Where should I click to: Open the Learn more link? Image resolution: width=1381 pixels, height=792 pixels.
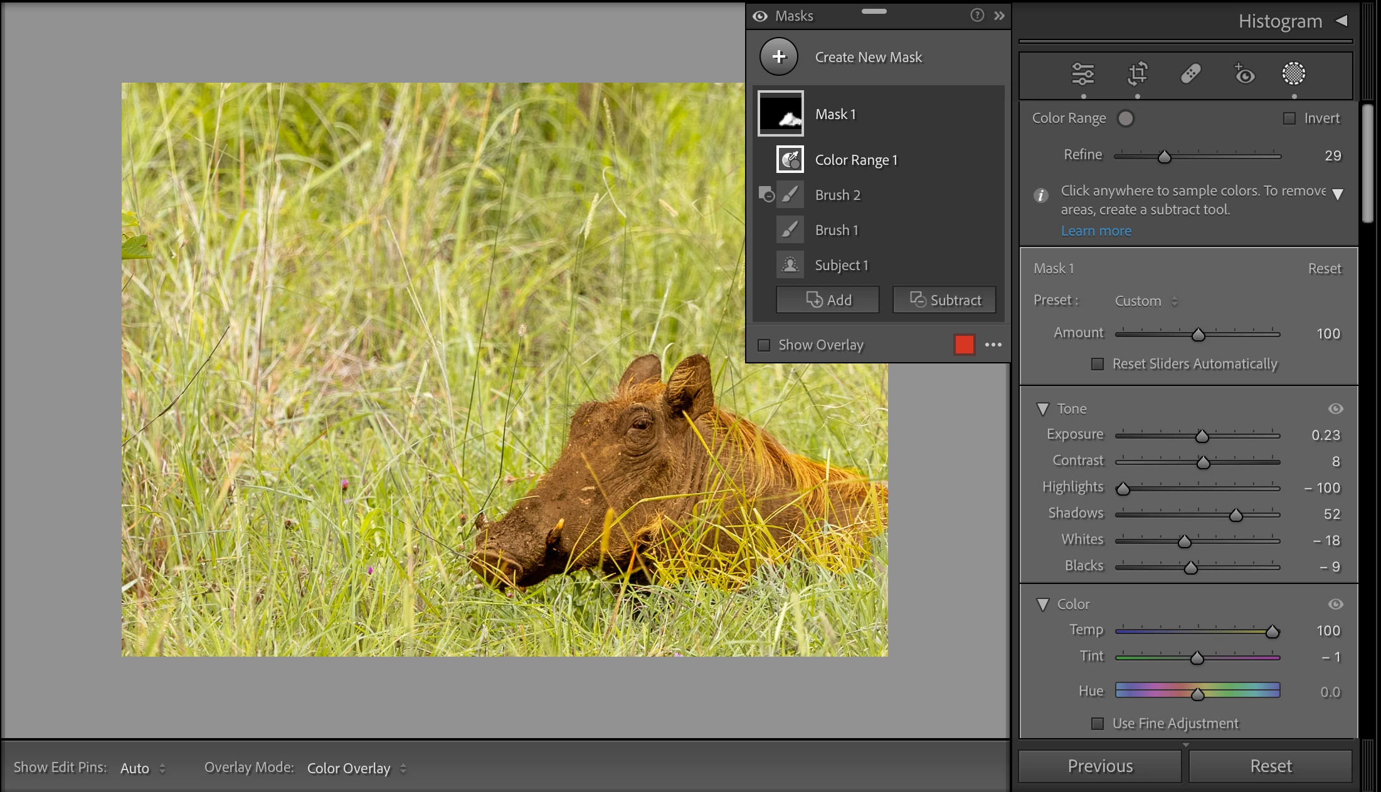(1096, 231)
